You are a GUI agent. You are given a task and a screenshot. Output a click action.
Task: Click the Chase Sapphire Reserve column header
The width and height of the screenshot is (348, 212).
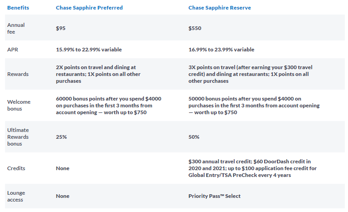[220, 8]
